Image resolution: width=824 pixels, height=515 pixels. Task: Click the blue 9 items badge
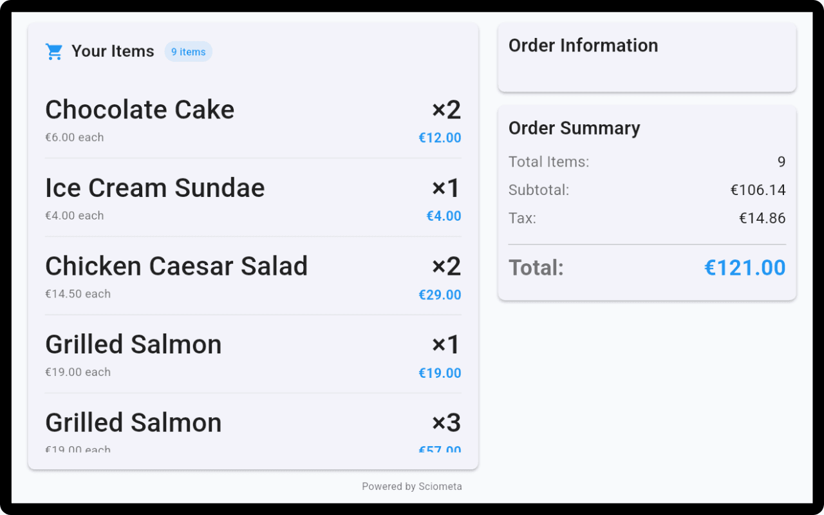point(188,51)
